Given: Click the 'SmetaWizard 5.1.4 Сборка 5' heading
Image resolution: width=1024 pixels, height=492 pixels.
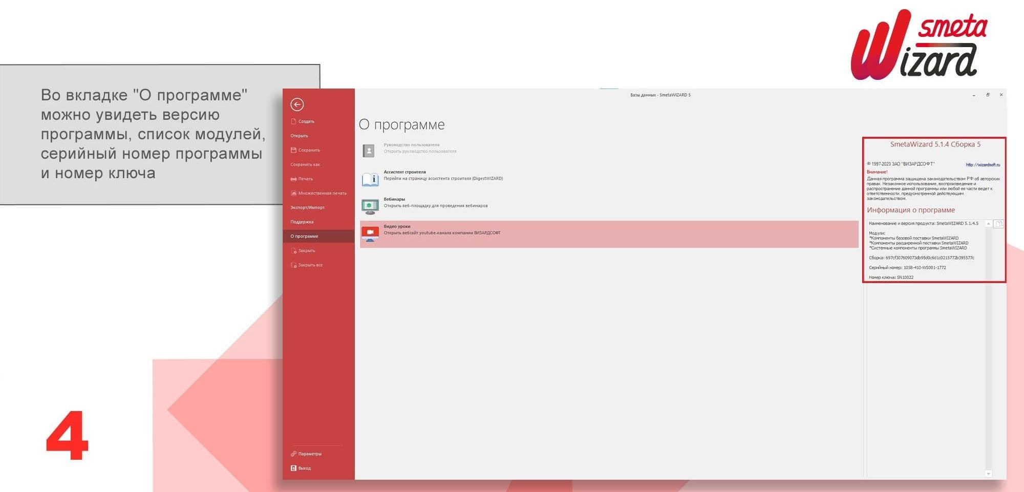Looking at the screenshot, I should tap(935, 144).
